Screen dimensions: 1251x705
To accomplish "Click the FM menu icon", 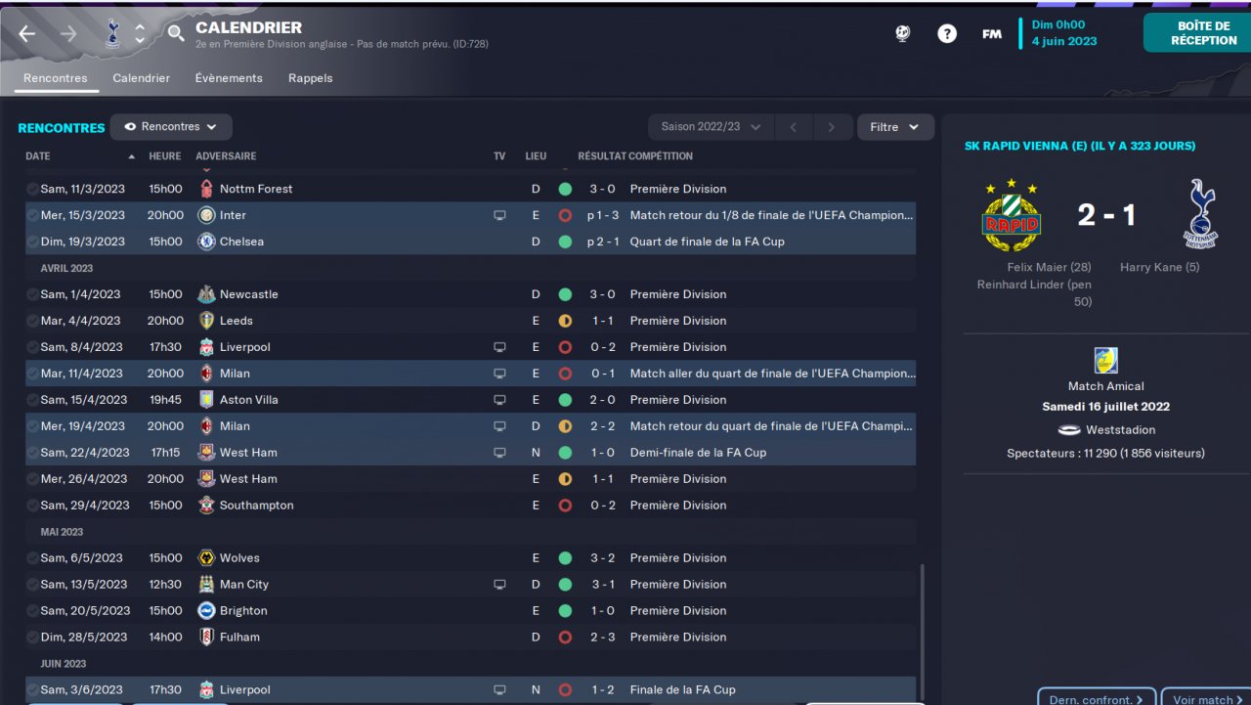I will tap(991, 34).
